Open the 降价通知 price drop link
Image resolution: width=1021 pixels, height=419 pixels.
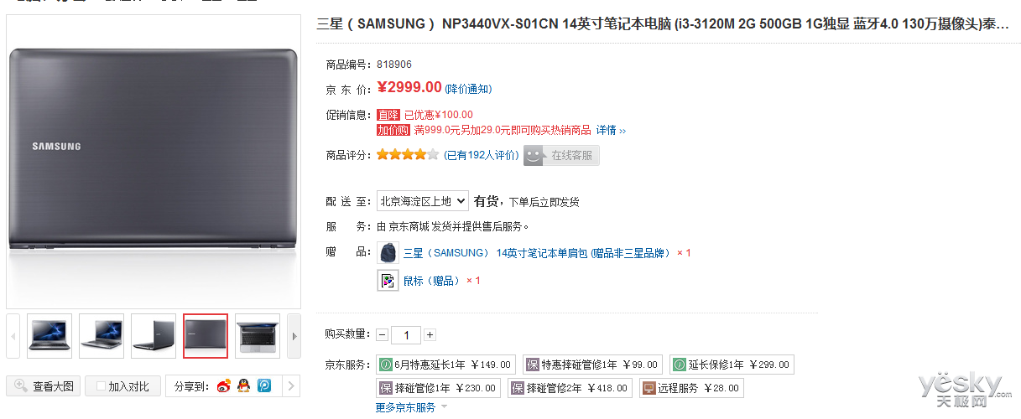point(468,89)
